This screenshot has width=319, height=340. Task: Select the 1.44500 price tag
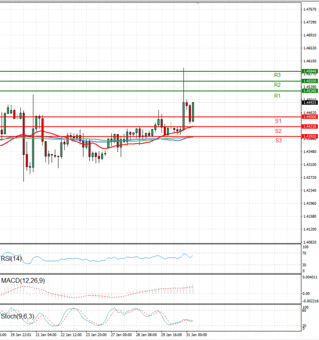click(309, 117)
